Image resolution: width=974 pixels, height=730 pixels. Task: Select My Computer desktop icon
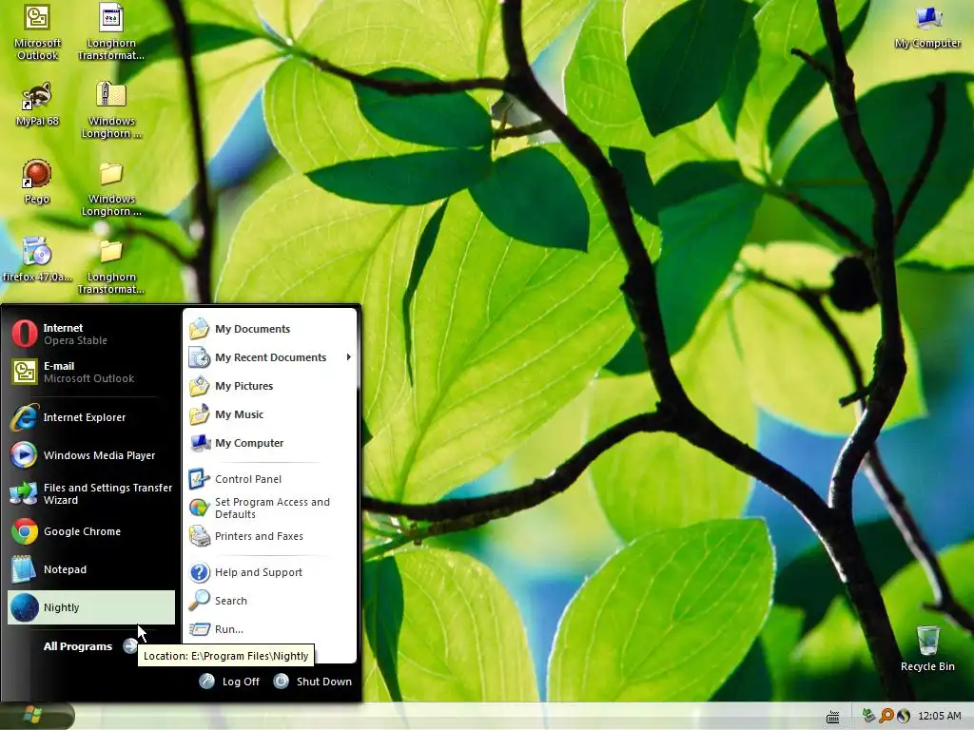927,27
